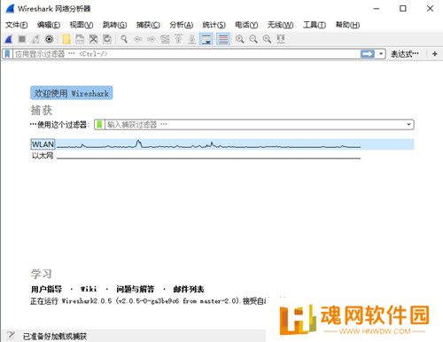Zoom in the main window text
Image resolution: width=443 pixels, height=342 pixels.
[x=240, y=39]
